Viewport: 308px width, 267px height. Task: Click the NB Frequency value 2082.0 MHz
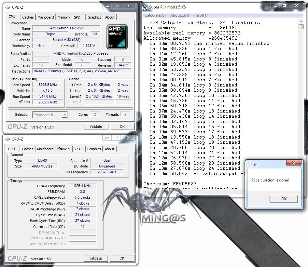pos(107,172)
